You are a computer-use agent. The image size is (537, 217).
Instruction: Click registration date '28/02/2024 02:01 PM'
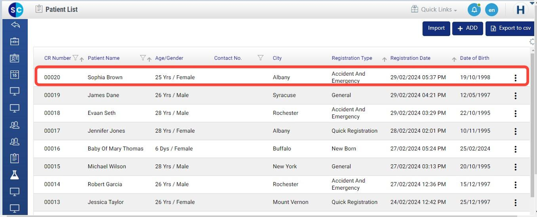(x=418, y=131)
